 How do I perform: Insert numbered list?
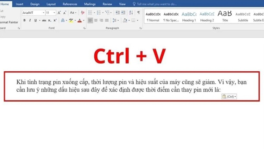point(99,13)
